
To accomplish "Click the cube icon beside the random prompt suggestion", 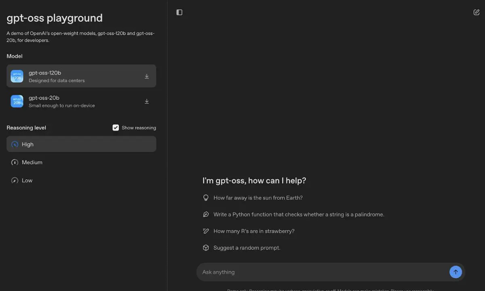I will pos(206,248).
